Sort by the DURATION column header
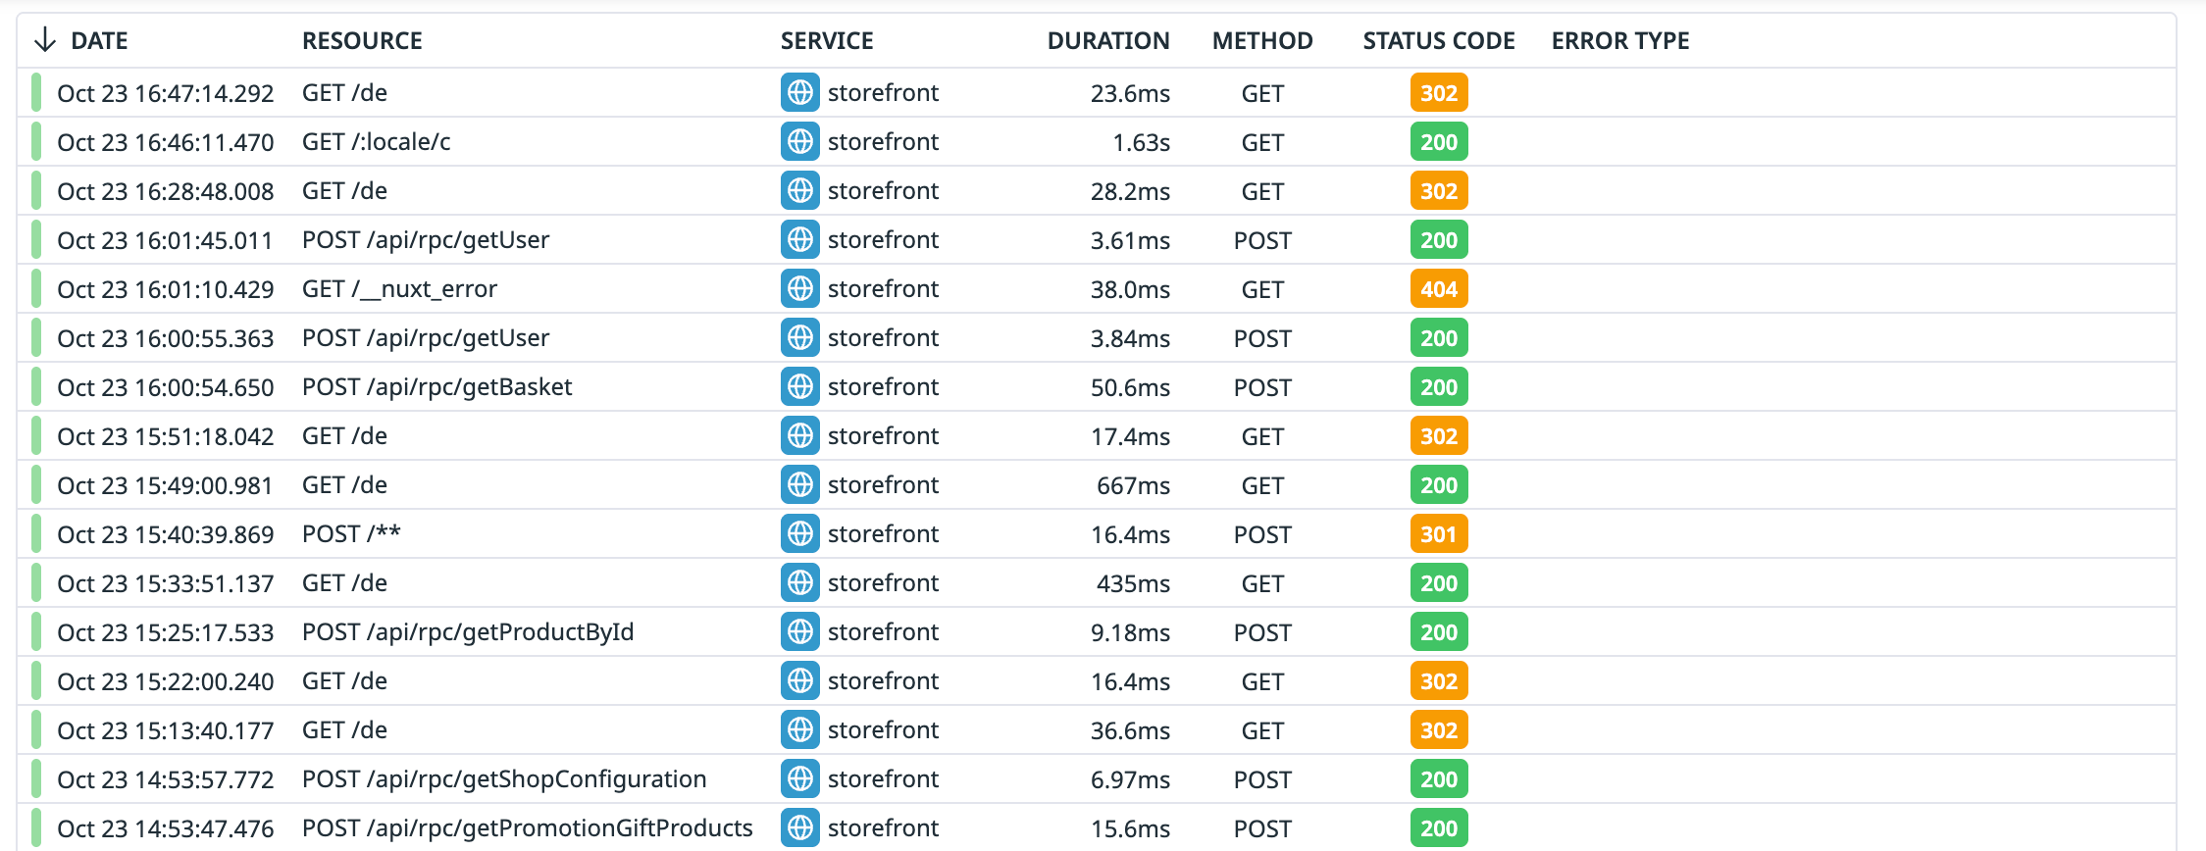This screenshot has height=851, width=2206. [x=1107, y=41]
